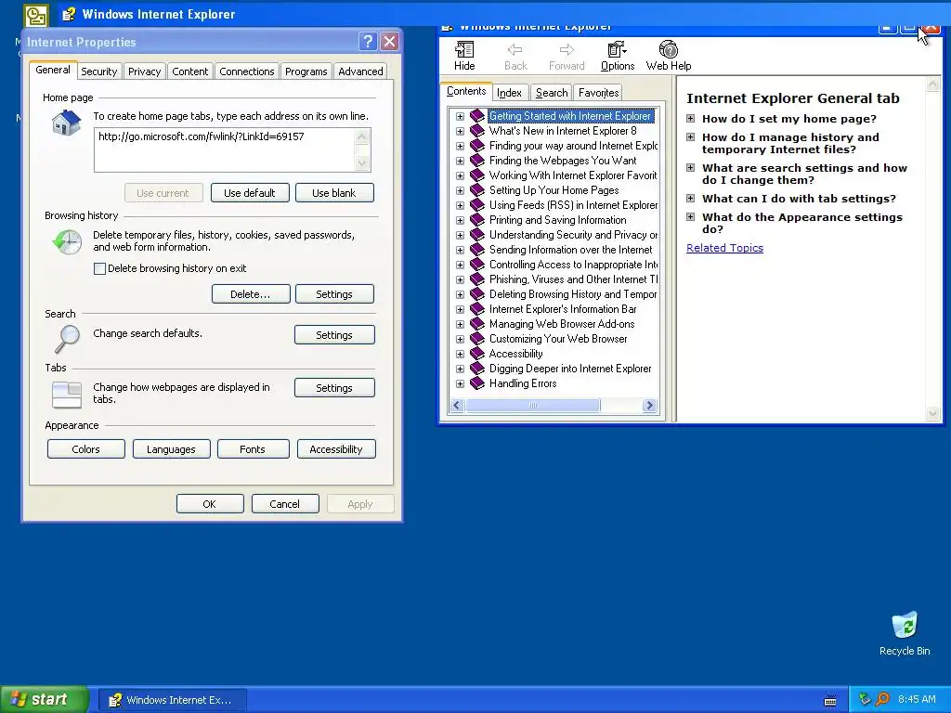Expand the Finding the Webpages You Want node
The height and width of the screenshot is (713, 951).
(x=460, y=161)
